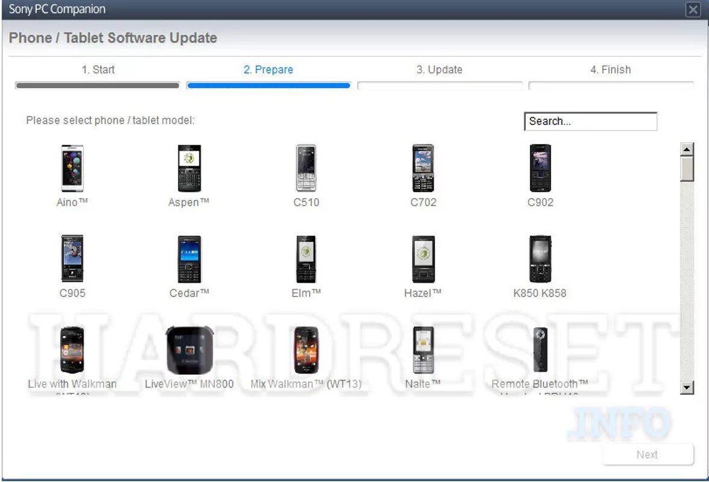Pick the Naite phone image
Screen dimensions: 709x482
click(423, 350)
